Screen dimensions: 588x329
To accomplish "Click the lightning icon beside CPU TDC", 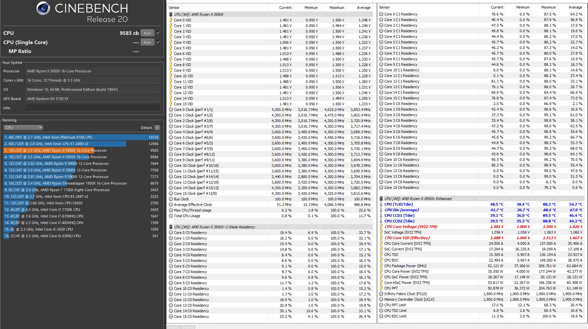I will tap(381, 255).
